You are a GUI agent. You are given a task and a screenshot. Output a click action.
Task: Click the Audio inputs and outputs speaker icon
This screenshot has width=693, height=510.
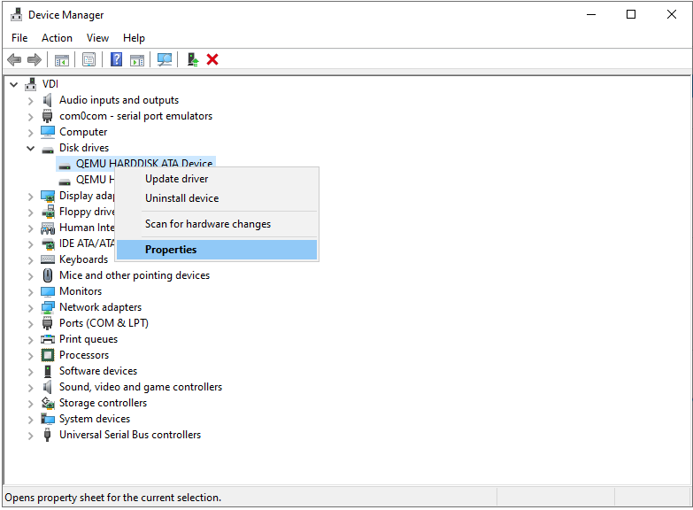click(x=47, y=100)
